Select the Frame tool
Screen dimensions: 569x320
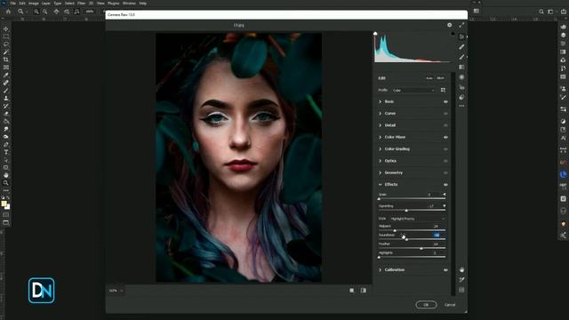6,68
